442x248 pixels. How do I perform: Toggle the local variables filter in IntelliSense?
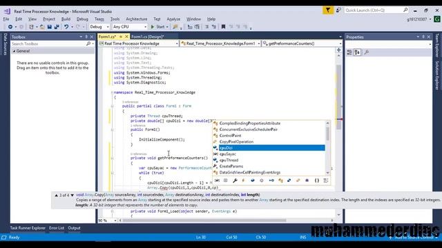[217, 180]
